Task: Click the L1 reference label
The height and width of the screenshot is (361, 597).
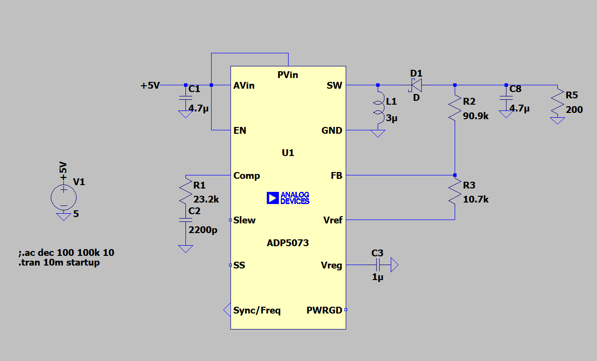Action: 391,102
